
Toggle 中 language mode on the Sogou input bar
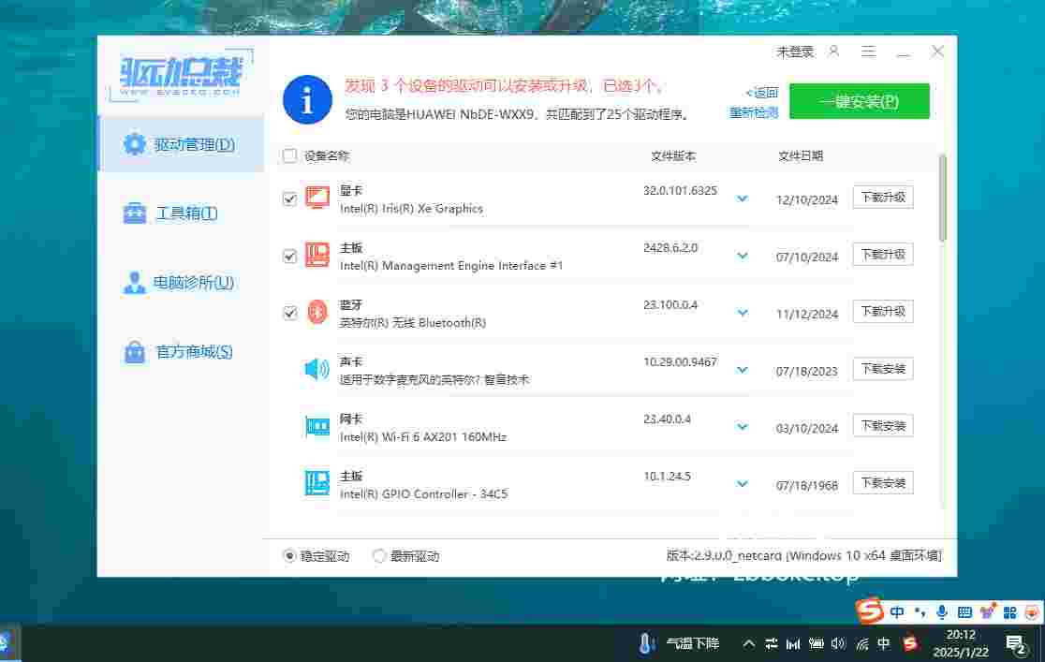click(897, 612)
